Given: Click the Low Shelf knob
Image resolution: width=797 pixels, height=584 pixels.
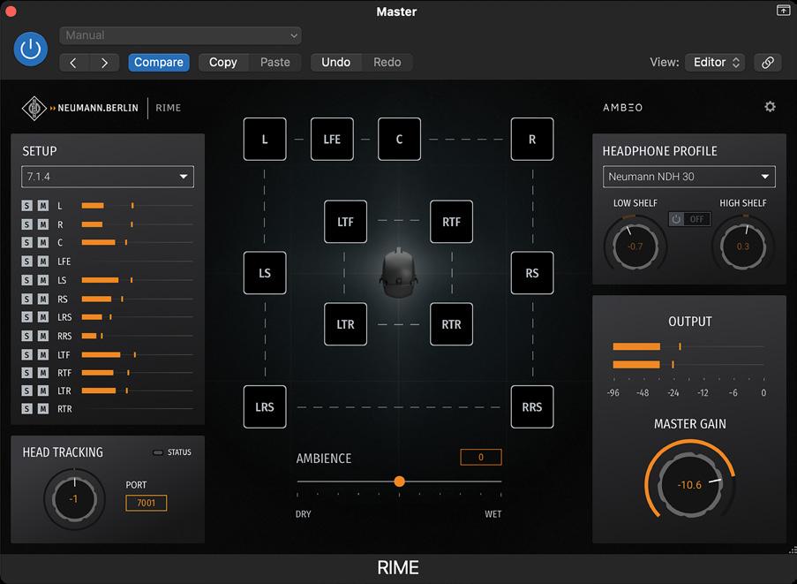Looking at the screenshot, I should (x=635, y=246).
